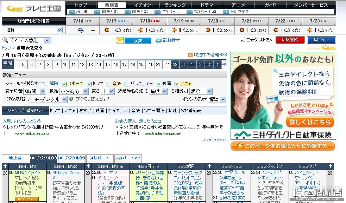346x203 pixels.
Task: Click the next-hours arrow after hour 4
Action: point(224,64)
